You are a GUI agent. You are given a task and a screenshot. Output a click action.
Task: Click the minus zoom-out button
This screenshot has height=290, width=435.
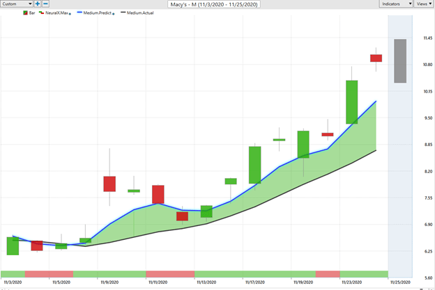pos(45,4)
